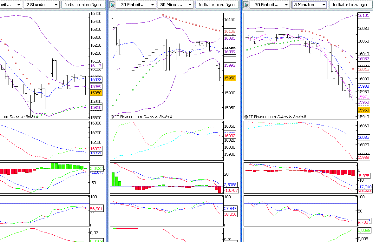Expand the truncated units dropdown in the 2-hour chart
The image size is (373, 242).
tap(11, 4)
